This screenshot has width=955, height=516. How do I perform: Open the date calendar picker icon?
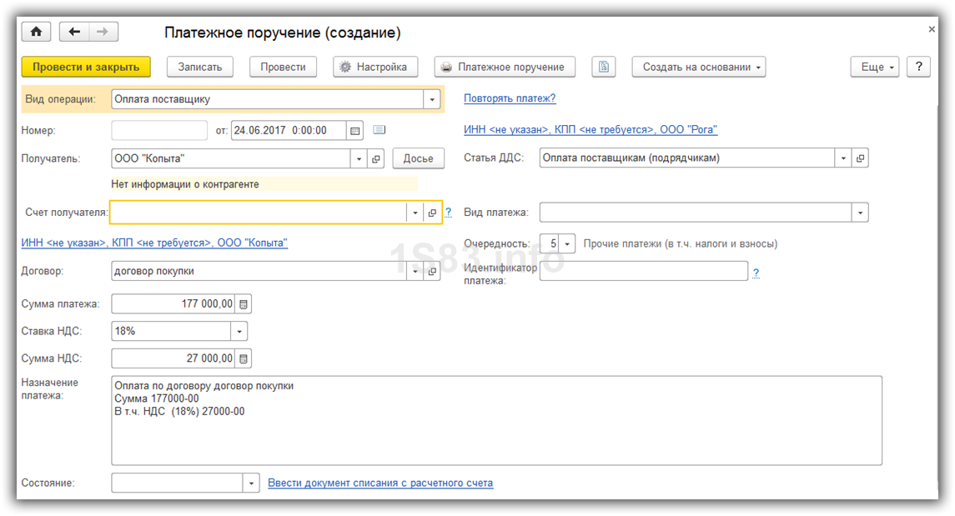(356, 130)
